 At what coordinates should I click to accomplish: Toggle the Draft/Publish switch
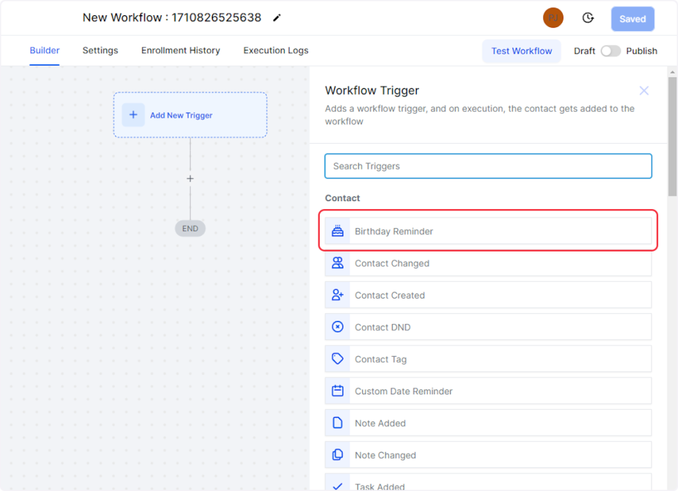coord(610,51)
